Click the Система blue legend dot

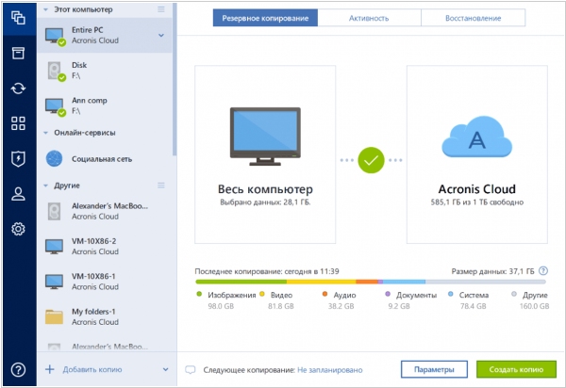pyautogui.click(x=451, y=295)
